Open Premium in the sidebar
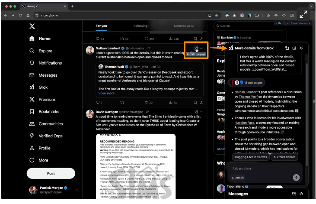The image size is (316, 204). (x=42, y=99)
